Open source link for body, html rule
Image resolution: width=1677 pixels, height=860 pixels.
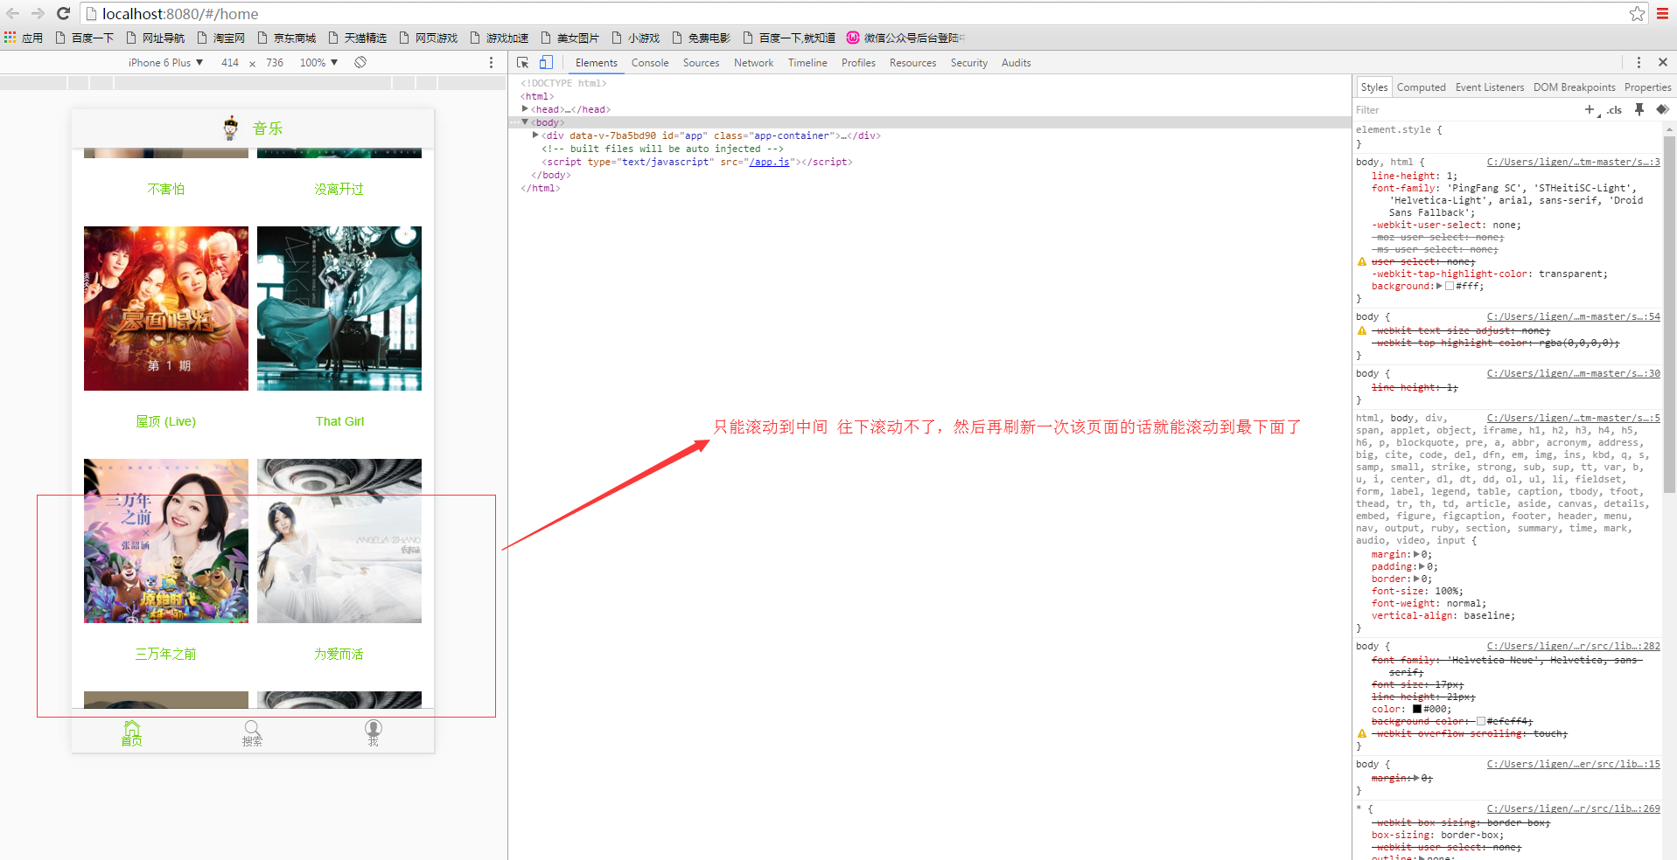[x=1573, y=162]
